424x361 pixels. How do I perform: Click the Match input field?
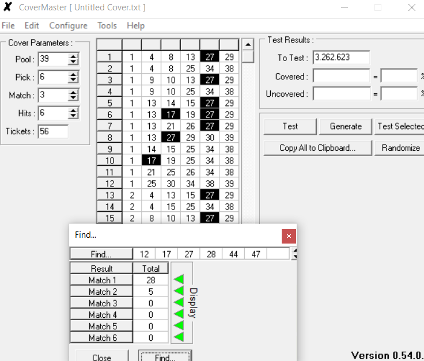tap(53, 96)
